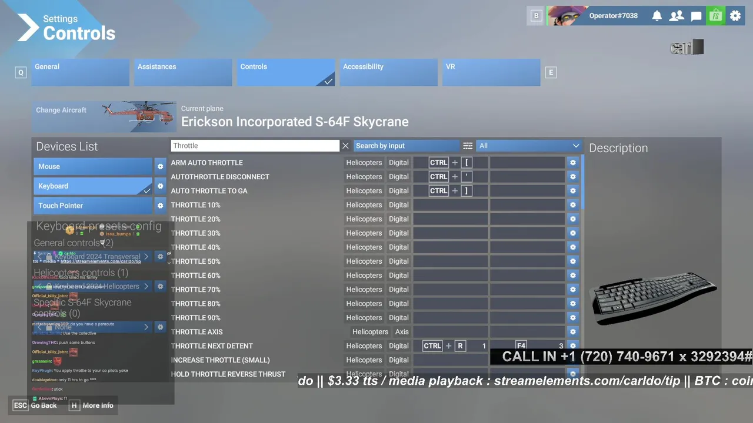
Task: Open notifications bell icon
Action: pos(657,16)
